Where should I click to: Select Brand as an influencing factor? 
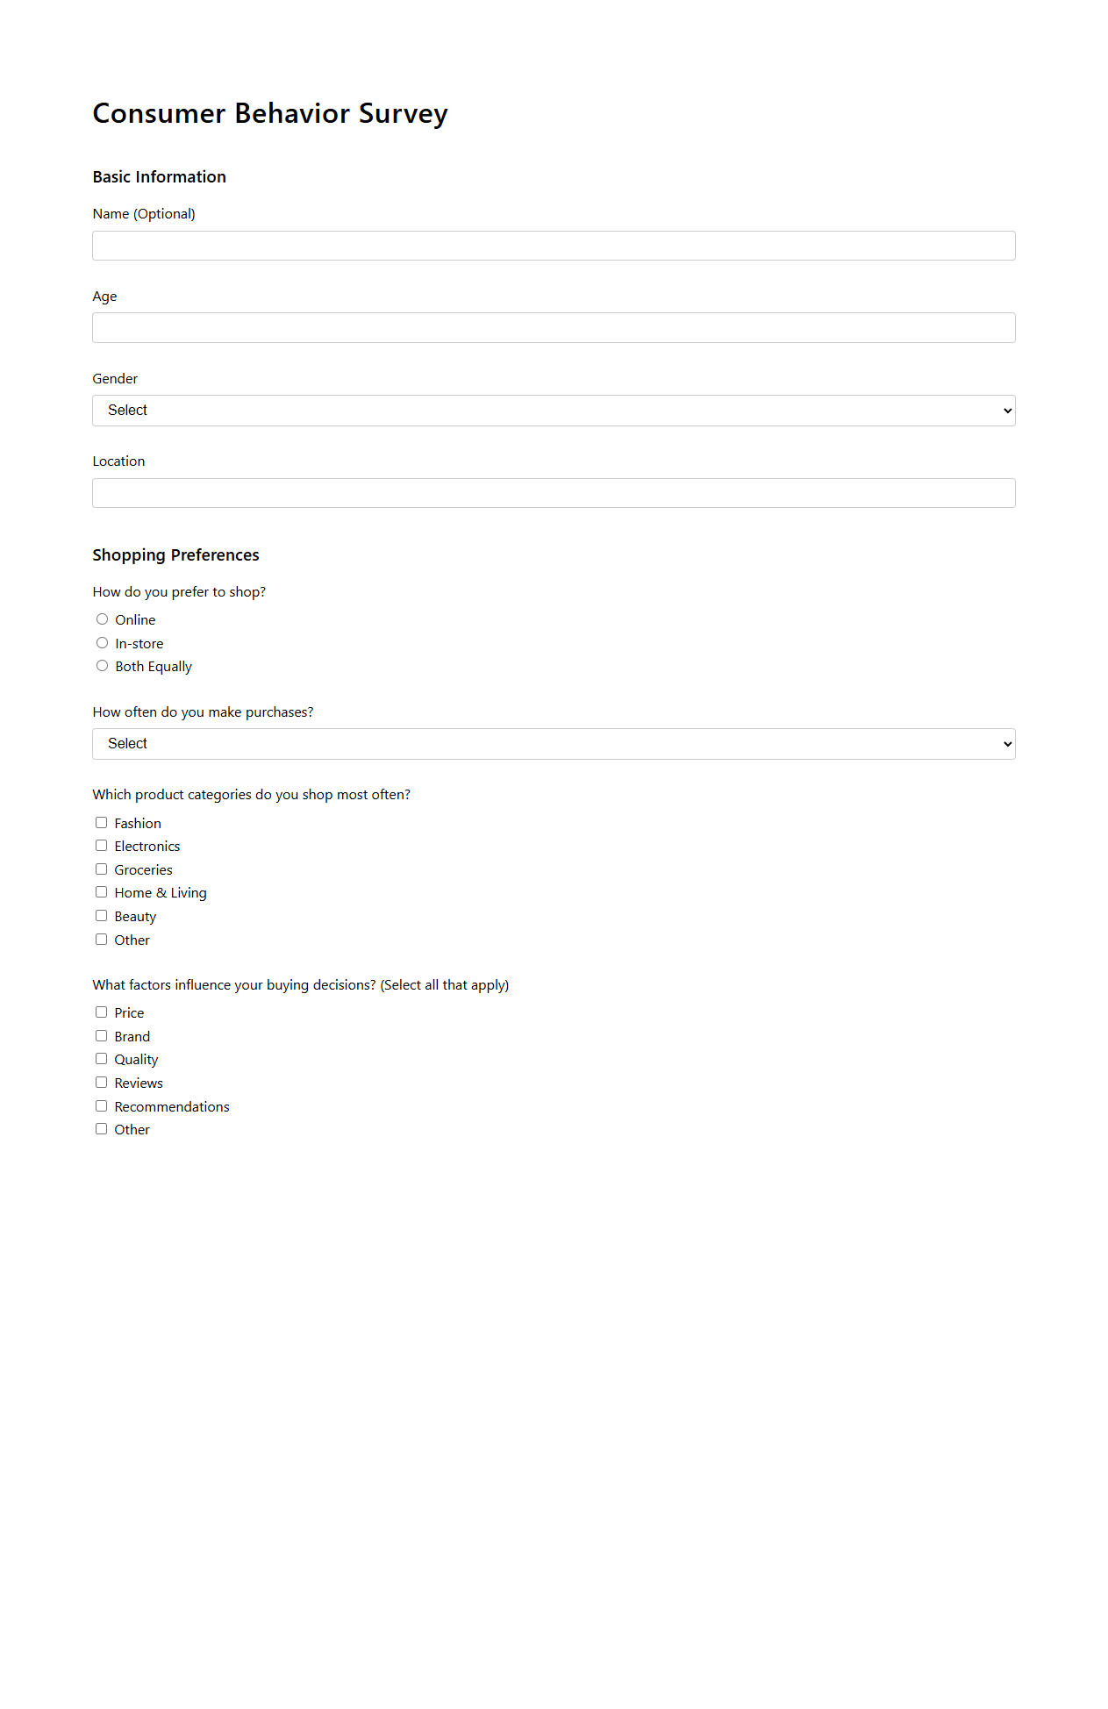click(101, 1035)
